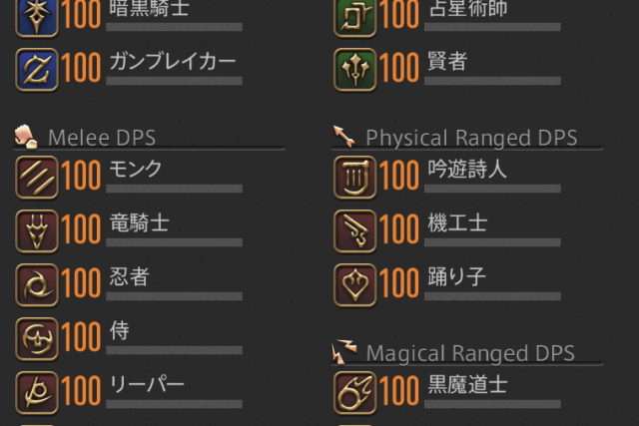Viewport: 639px width, 426px height.
Task: Click the Monk (モンク) job icon
Action: pos(37,178)
